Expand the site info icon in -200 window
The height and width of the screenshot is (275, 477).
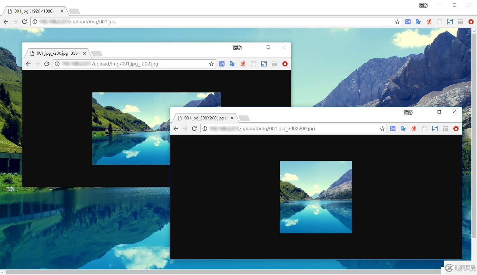pyautogui.click(x=57, y=64)
